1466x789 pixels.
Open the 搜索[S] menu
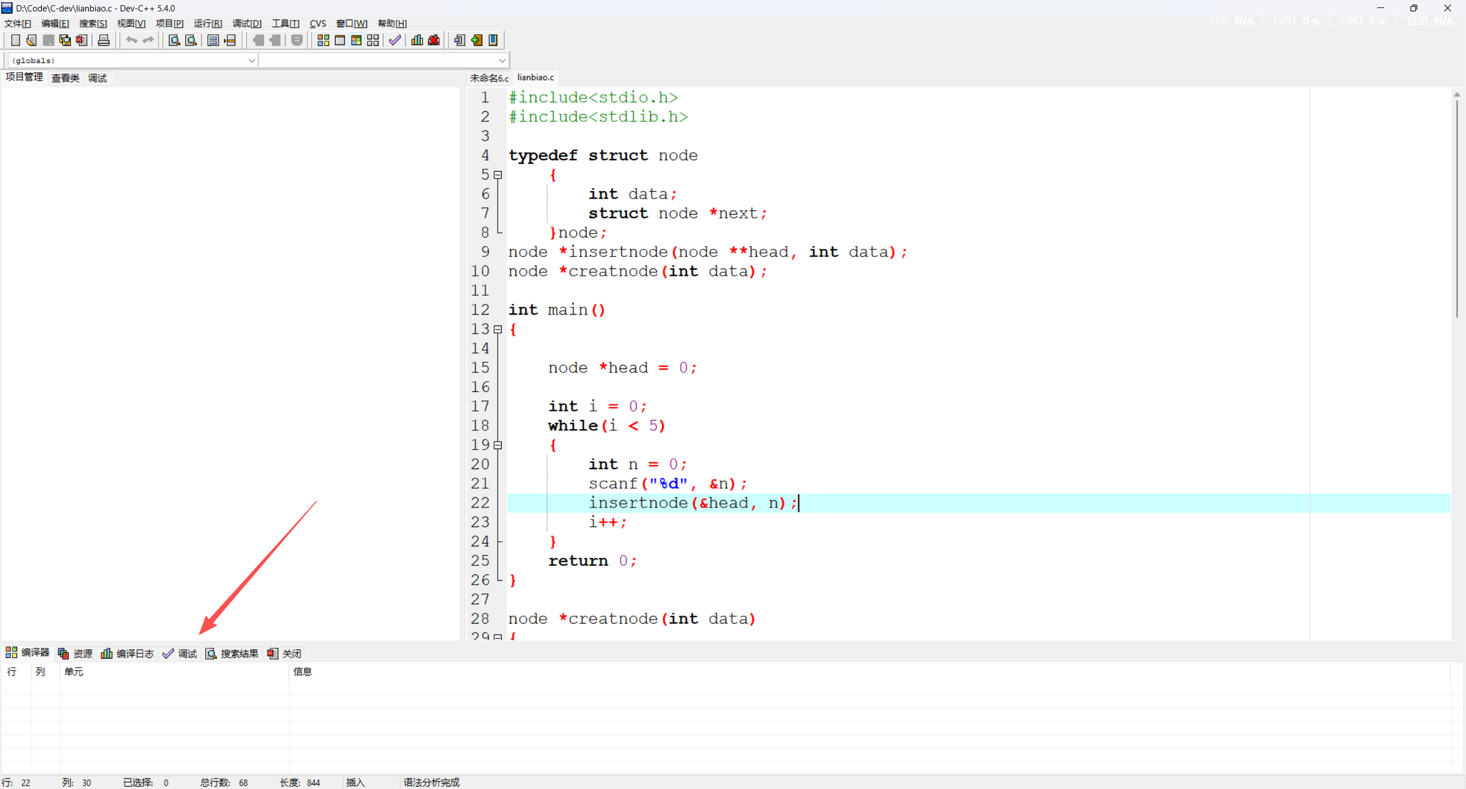pyautogui.click(x=93, y=23)
